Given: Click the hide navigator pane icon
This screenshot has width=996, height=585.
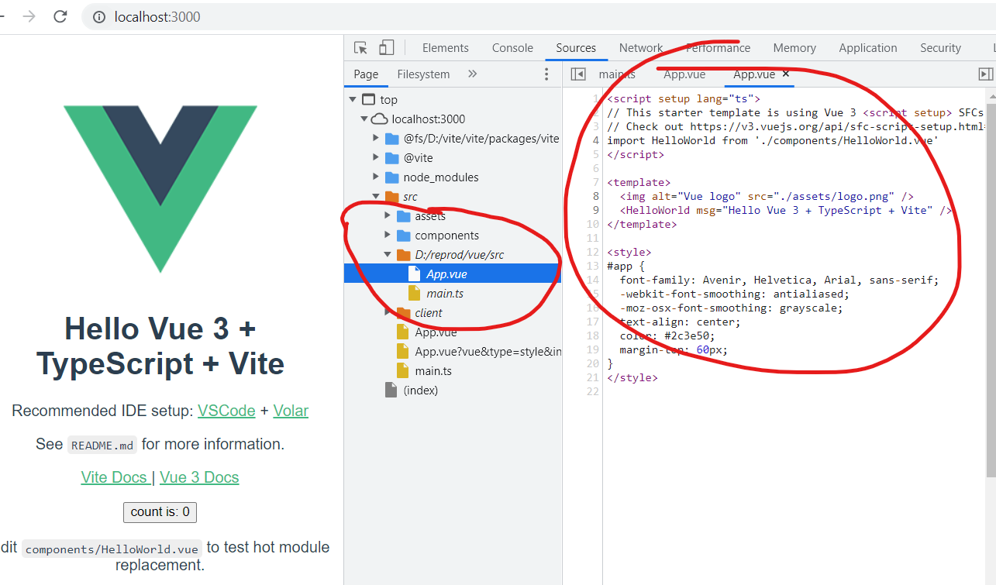Looking at the screenshot, I should pyautogui.click(x=577, y=74).
